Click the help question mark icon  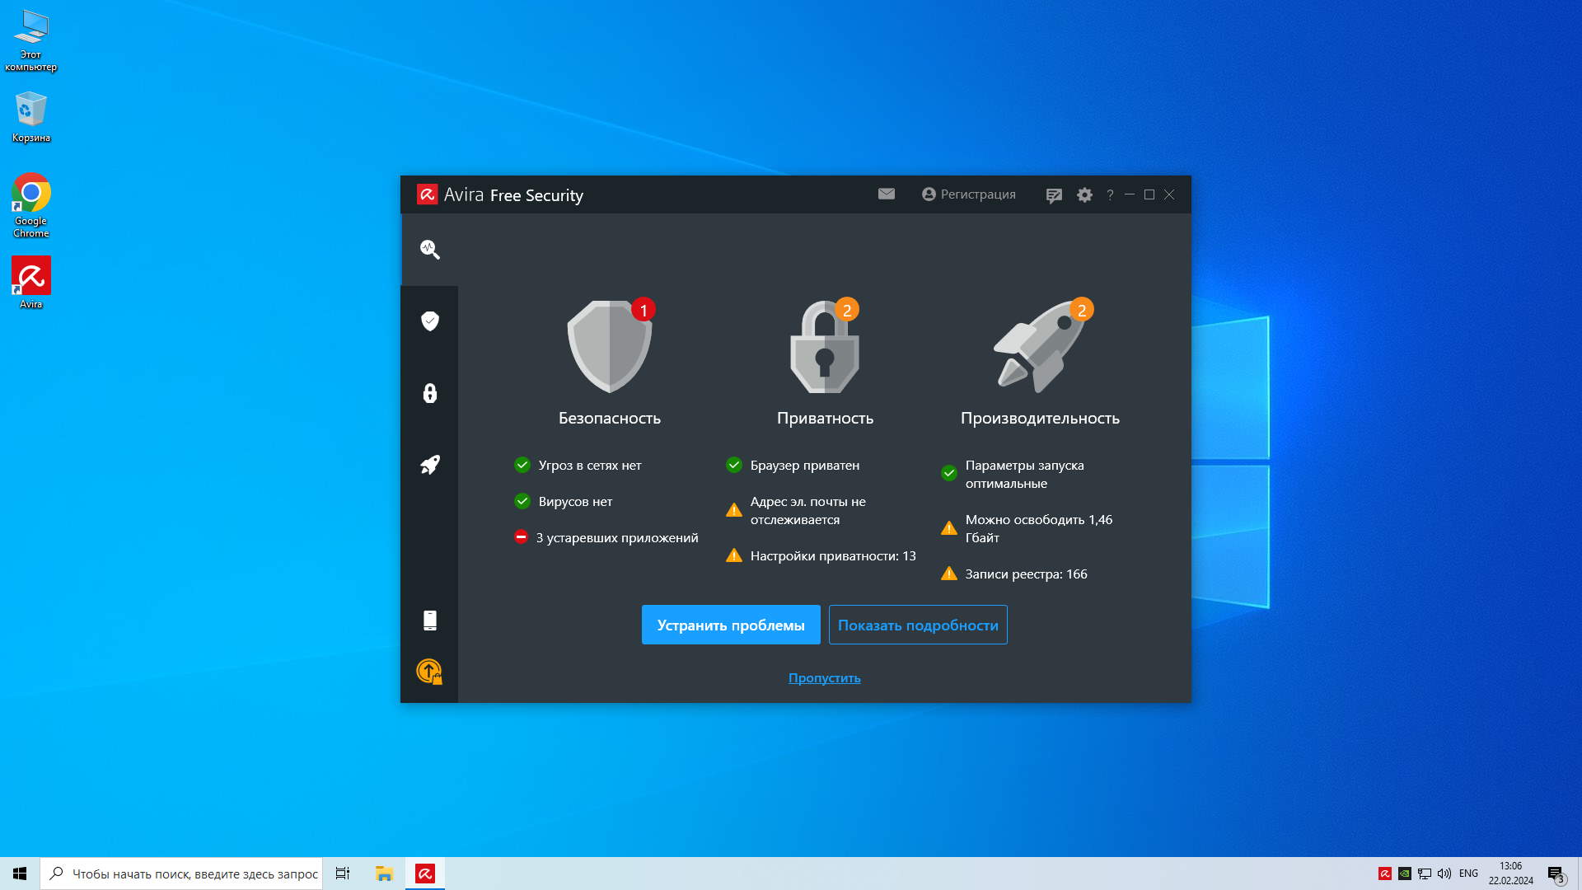click(x=1110, y=195)
